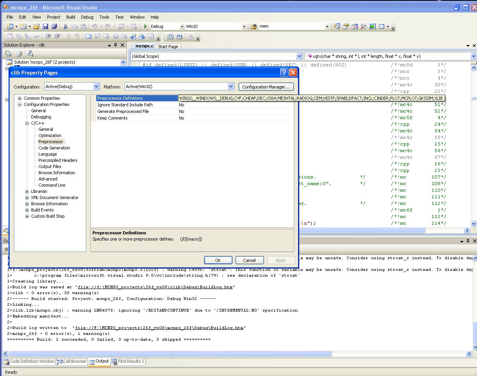The width and height of the screenshot is (477, 376).
Task: Open the Debug solution configuration dropdown
Action: tap(181, 26)
